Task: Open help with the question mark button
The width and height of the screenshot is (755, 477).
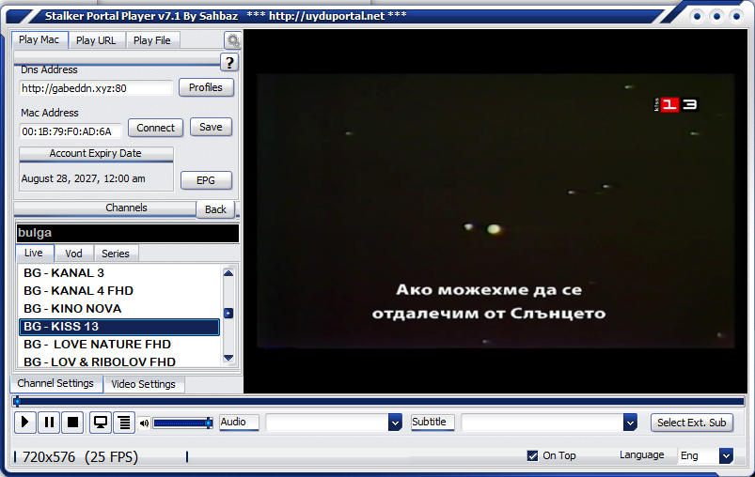Action: pos(229,63)
